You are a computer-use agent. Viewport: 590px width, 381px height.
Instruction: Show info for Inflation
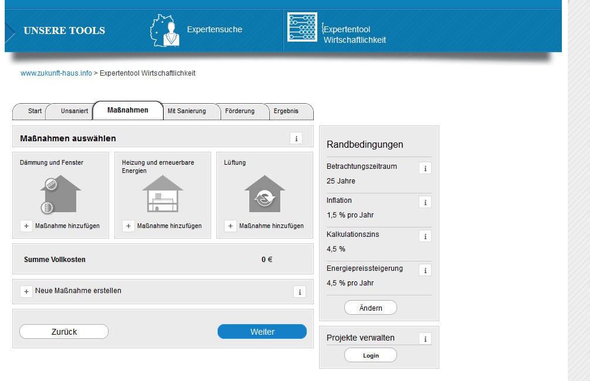point(425,202)
